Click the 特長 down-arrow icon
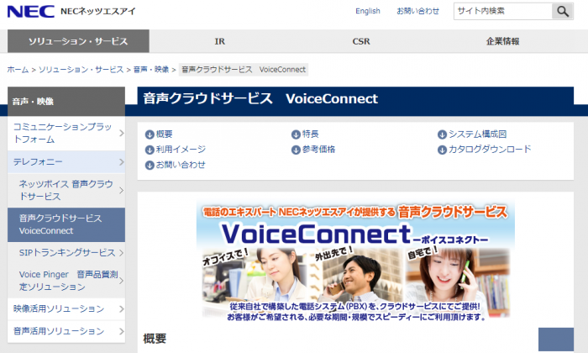The height and width of the screenshot is (353, 588). 296,134
